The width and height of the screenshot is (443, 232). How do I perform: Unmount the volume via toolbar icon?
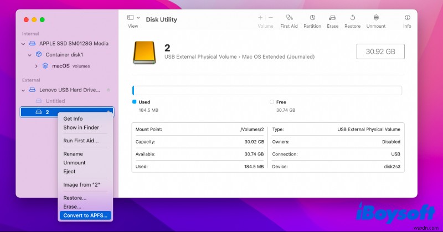[x=376, y=18]
